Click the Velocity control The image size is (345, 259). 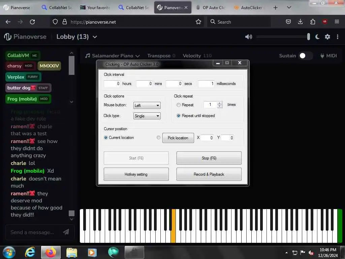coord(197,56)
